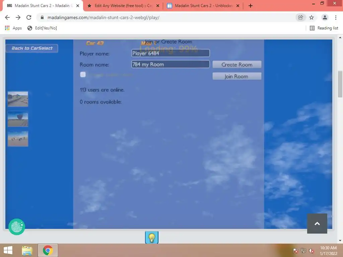The image size is (343, 257).
Task: Click the Player name input field
Action: 170,53
